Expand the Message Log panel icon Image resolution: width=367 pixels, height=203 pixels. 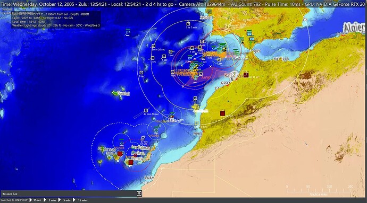pos(139,193)
